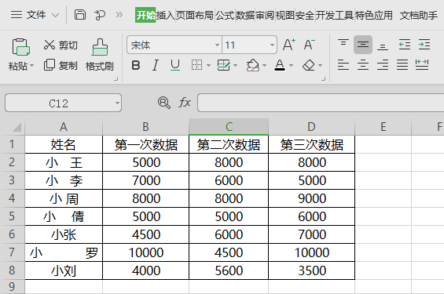Open font color dropdown arrow
444x294 pixels.
point(291,66)
